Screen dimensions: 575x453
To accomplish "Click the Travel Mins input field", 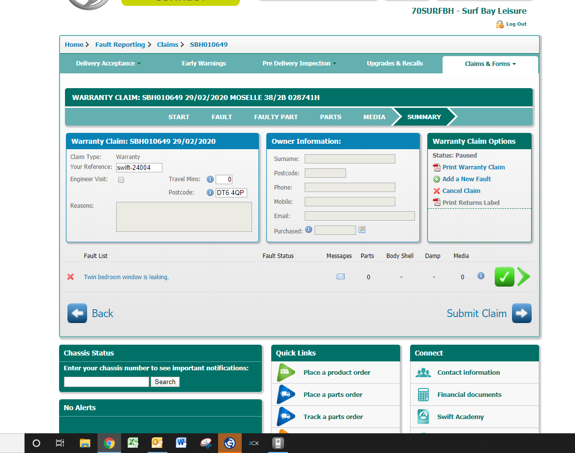I will click(x=224, y=179).
